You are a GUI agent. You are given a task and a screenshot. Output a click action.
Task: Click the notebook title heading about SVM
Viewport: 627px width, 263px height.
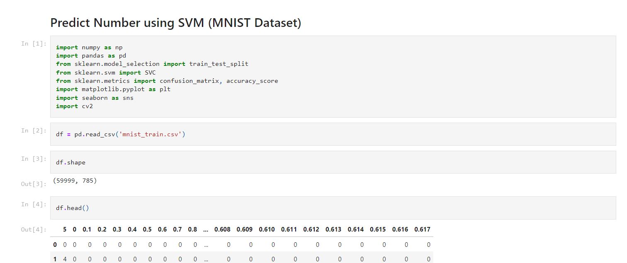click(x=175, y=23)
